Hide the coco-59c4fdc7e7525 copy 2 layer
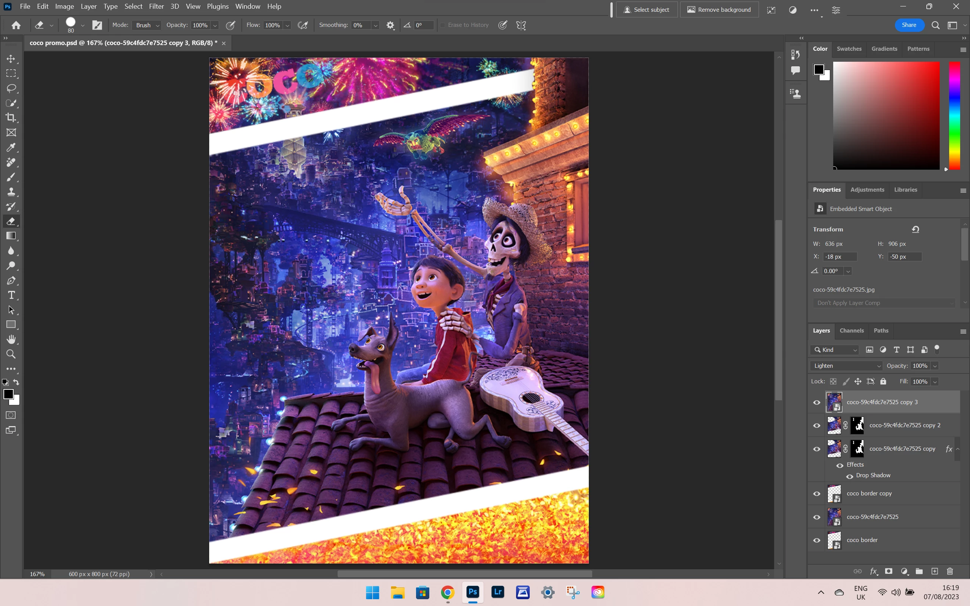Viewport: 970px width, 606px height. click(817, 426)
